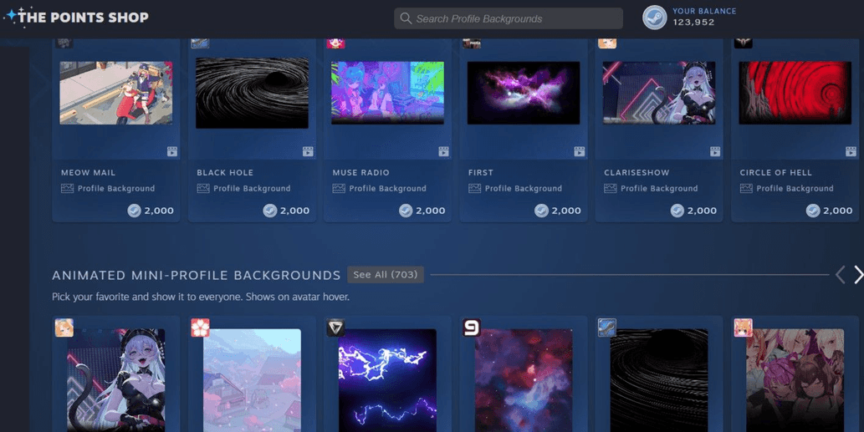The width and height of the screenshot is (864, 432).
Task: Open catgirl animated mini-profile background preview
Action: (115, 380)
